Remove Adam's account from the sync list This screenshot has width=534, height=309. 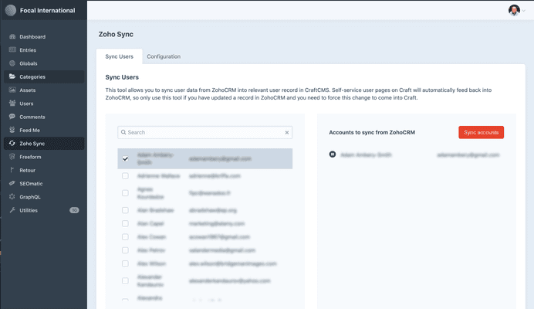click(x=333, y=154)
